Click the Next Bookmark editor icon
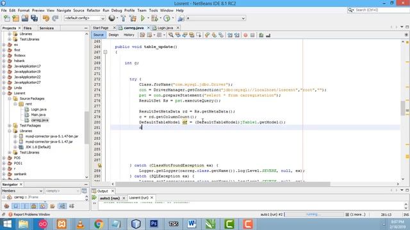The width and height of the screenshot is (410, 230). tap(214, 35)
